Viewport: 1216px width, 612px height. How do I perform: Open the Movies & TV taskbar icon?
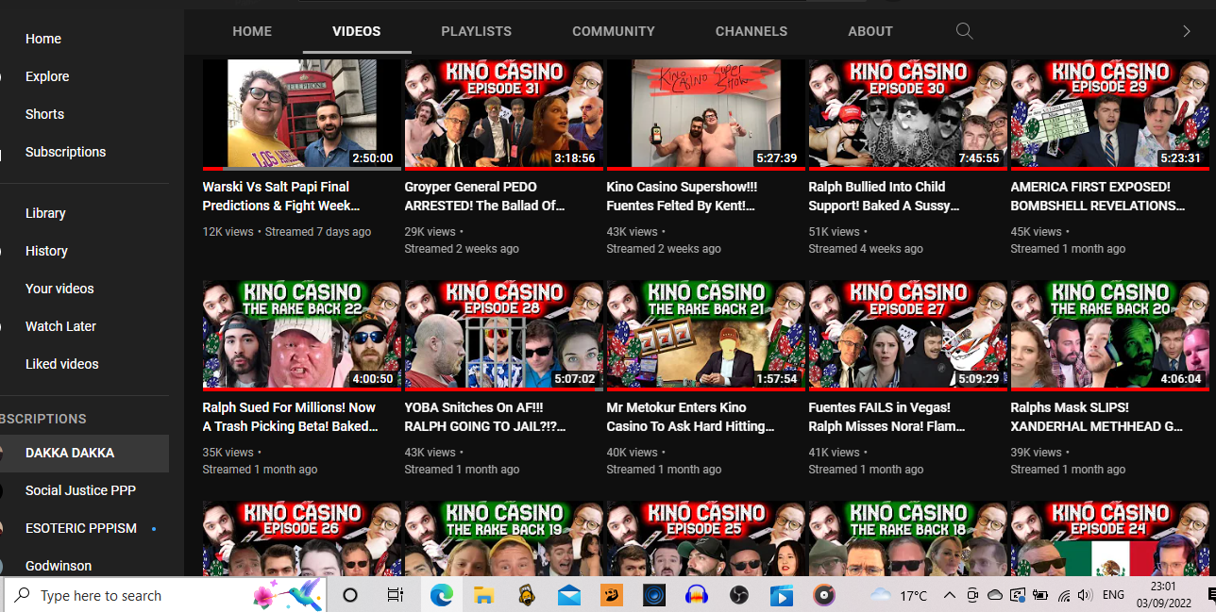click(x=782, y=595)
